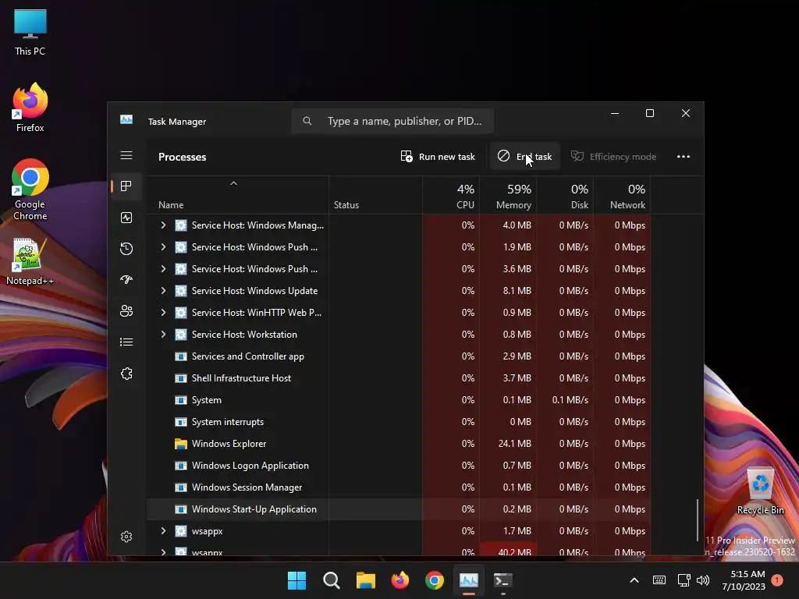Open the App history icon in sidebar
This screenshot has height=599, width=799.
click(x=126, y=249)
